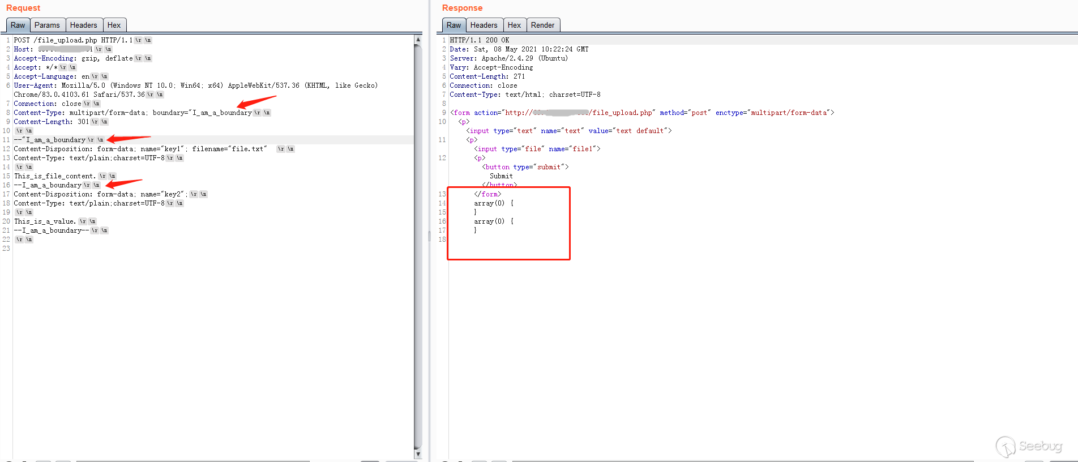Switch to the response Headers tab
Image resolution: width=1078 pixels, height=462 pixels.
[x=484, y=25]
